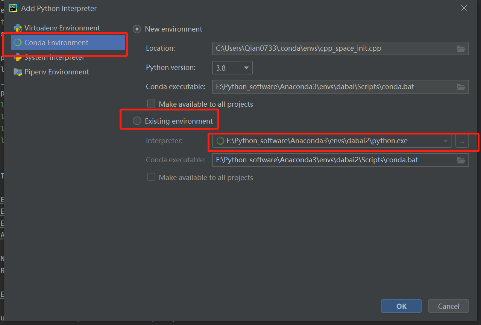The width and height of the screenshot is (481, 325).
Task: Expand the Interpreter path dropdown
Action: tap(445, 141)
